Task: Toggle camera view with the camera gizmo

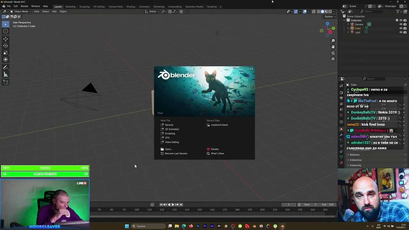Action: (x=333, y=53)
